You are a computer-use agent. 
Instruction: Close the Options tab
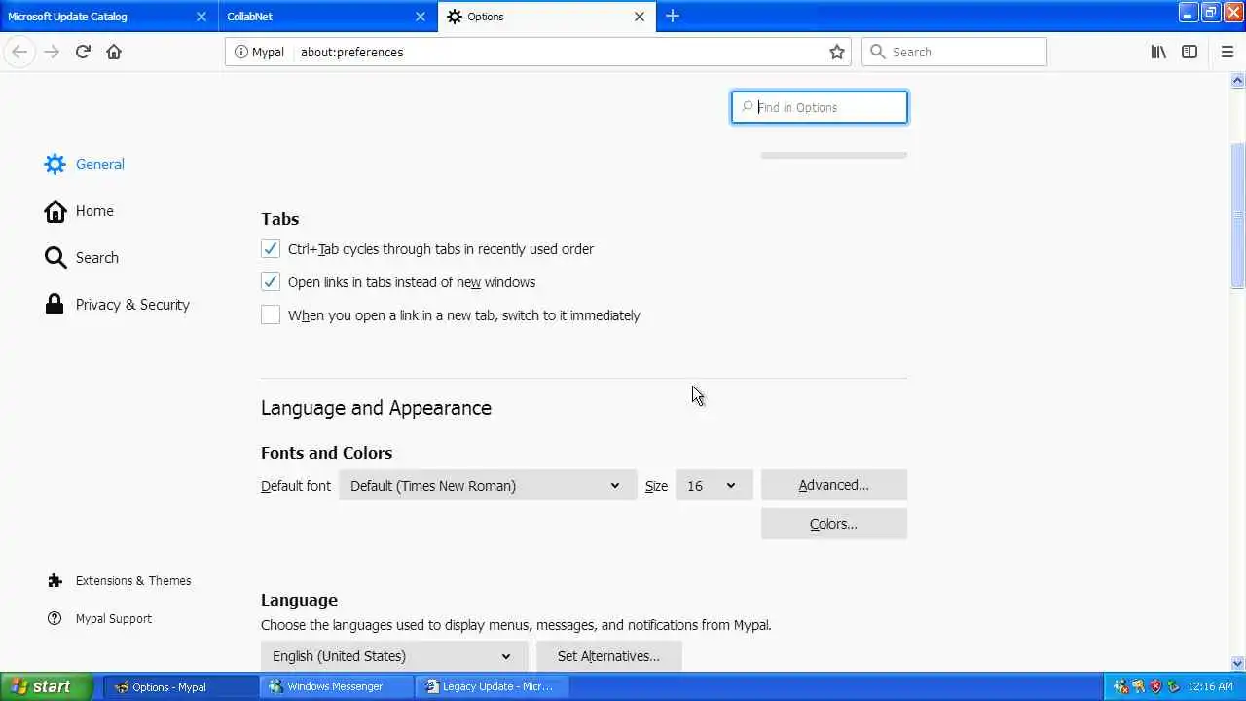(x=640, y=17)
